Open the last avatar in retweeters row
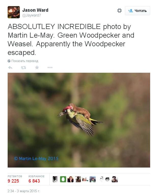The image size is (155, 195). coord(115,179)
